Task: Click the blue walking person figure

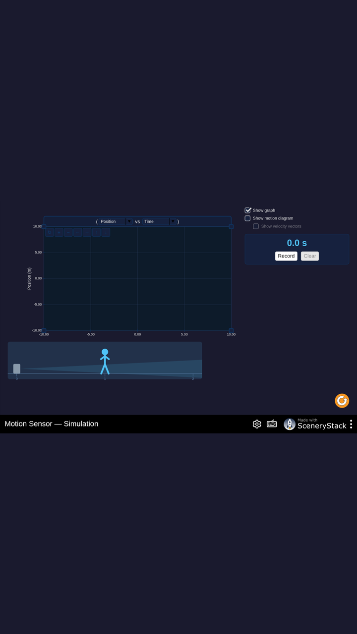Action: 105,362
